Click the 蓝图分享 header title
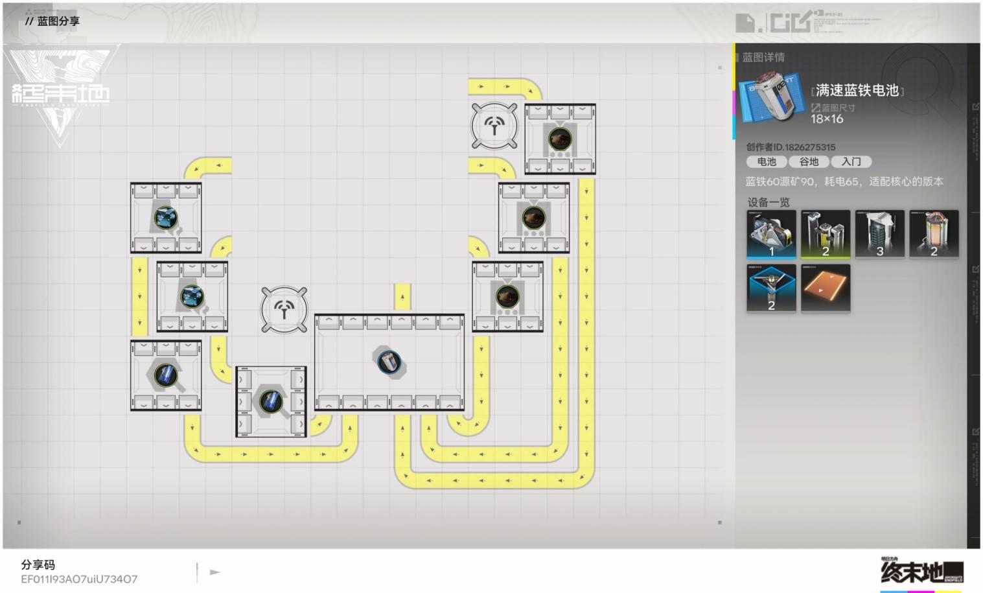Image resolution: width=983 pixels, height=593 pixels. 58,21
